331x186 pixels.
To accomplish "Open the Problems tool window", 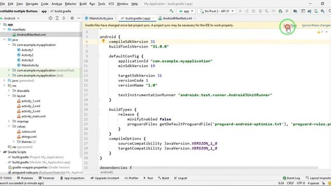I will pos(25,178).
